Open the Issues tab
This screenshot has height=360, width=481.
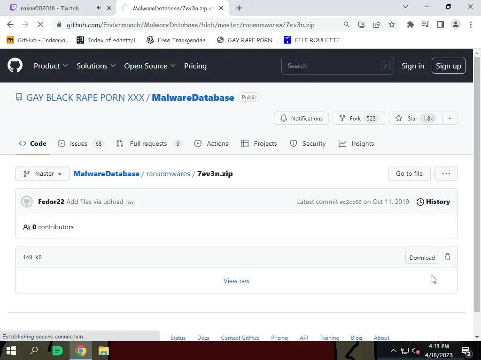point(81,143)
